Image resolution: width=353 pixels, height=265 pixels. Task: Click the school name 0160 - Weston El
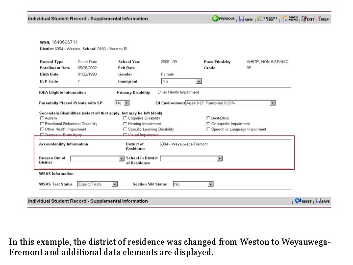(x=112, y=49)
